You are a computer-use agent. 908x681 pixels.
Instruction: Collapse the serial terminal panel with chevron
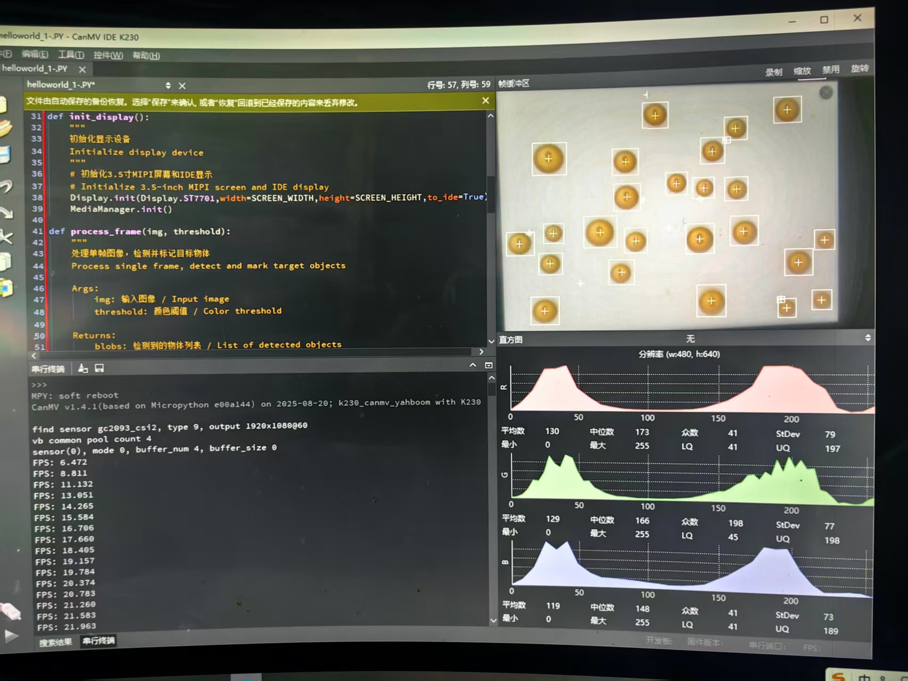point(473,365)
